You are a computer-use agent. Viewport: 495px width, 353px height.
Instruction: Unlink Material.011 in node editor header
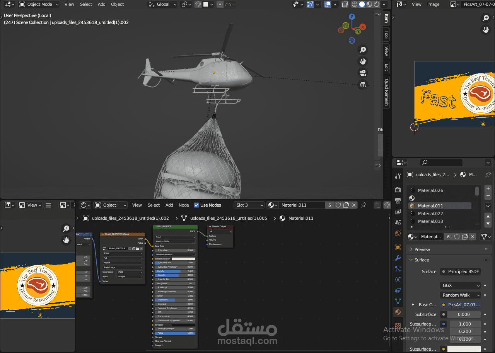coord(353,205)
